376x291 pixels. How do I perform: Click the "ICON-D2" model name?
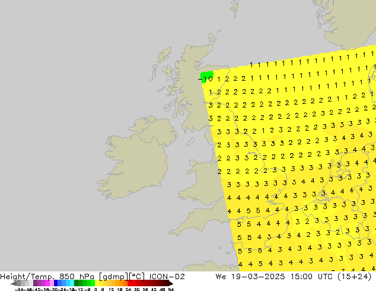click(x=167, y=277)
